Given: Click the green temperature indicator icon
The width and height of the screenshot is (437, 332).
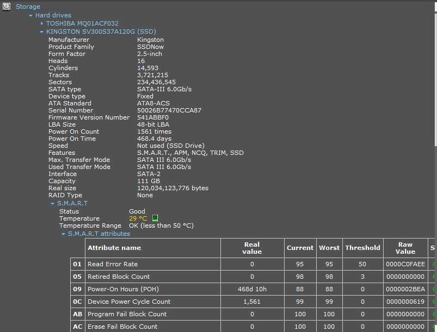Looking at the screenshot, I should 155,218.
